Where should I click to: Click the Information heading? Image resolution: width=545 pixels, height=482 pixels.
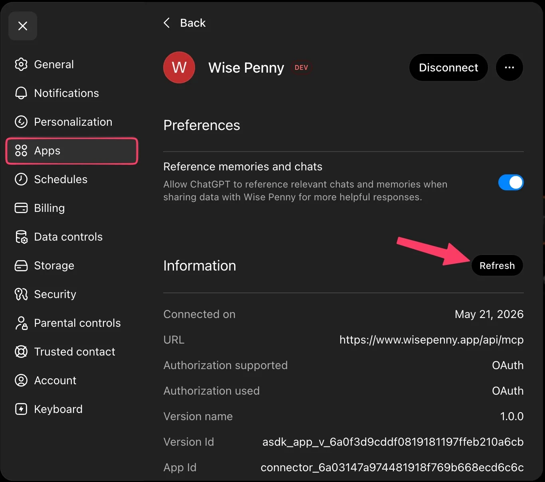(x=199, y=266)
